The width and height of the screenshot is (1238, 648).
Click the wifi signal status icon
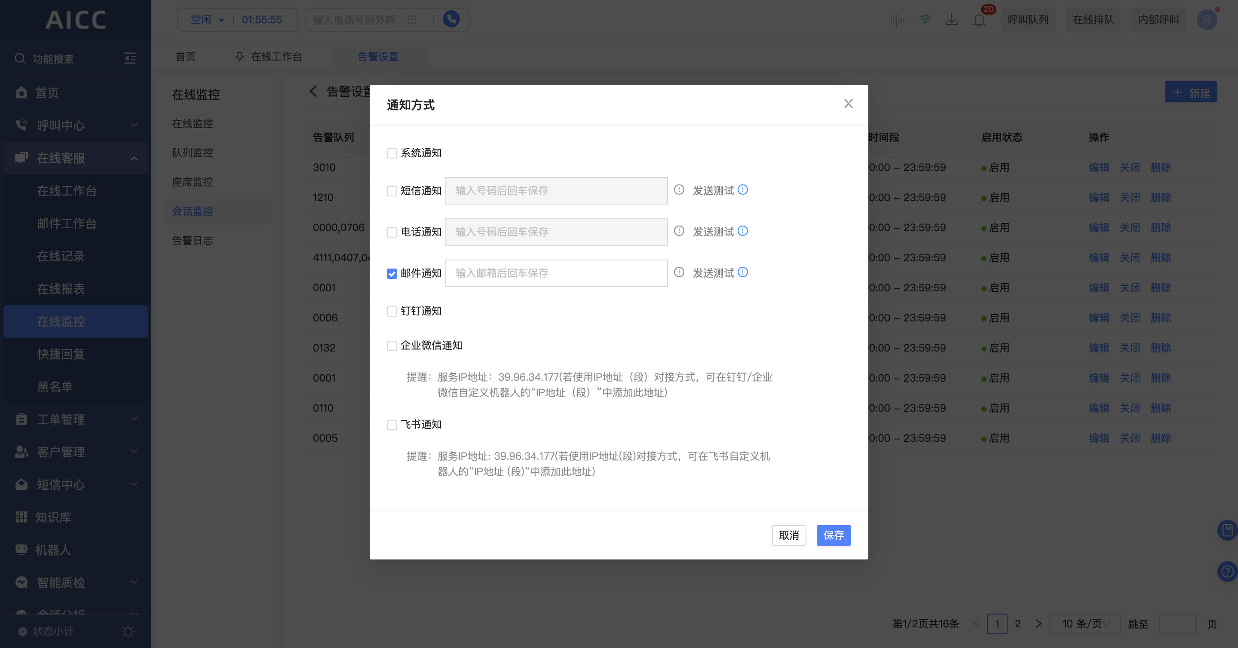[925, 20]
